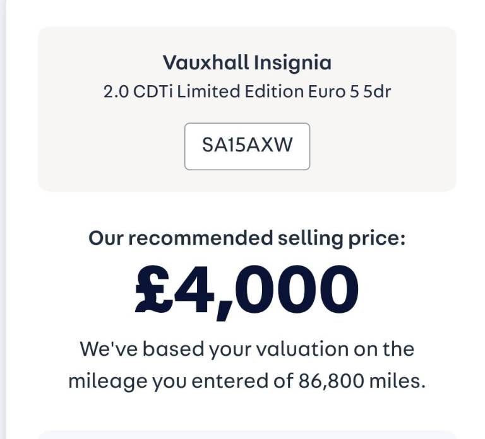Viewport: 485px width, 439px height.
Task: Click the SA15AXW registration plate box
Action: tap(247, 146)
